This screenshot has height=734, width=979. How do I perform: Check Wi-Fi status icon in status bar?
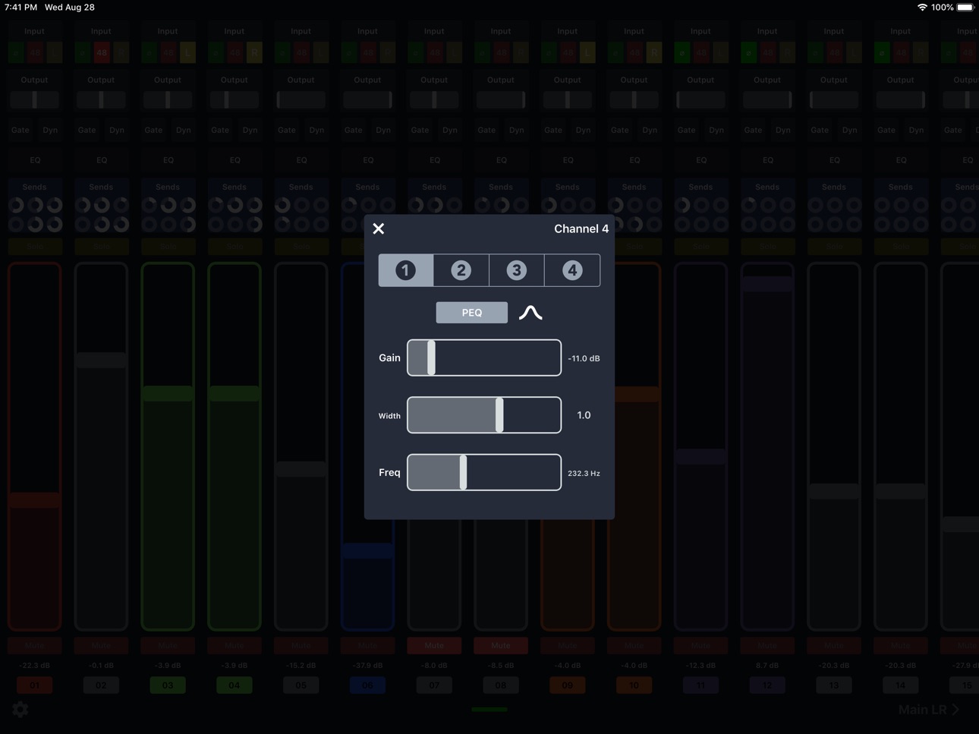(922, 8)
